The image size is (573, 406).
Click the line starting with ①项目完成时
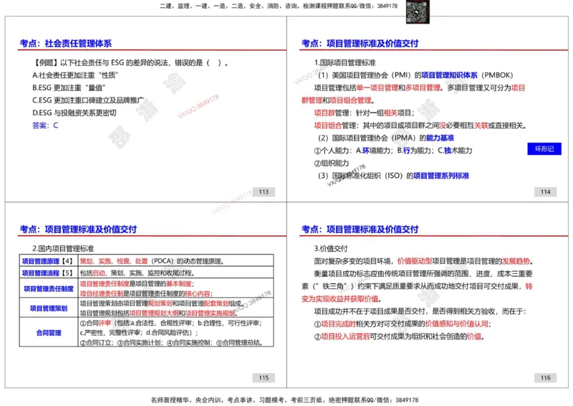click(x=403, y=324)
